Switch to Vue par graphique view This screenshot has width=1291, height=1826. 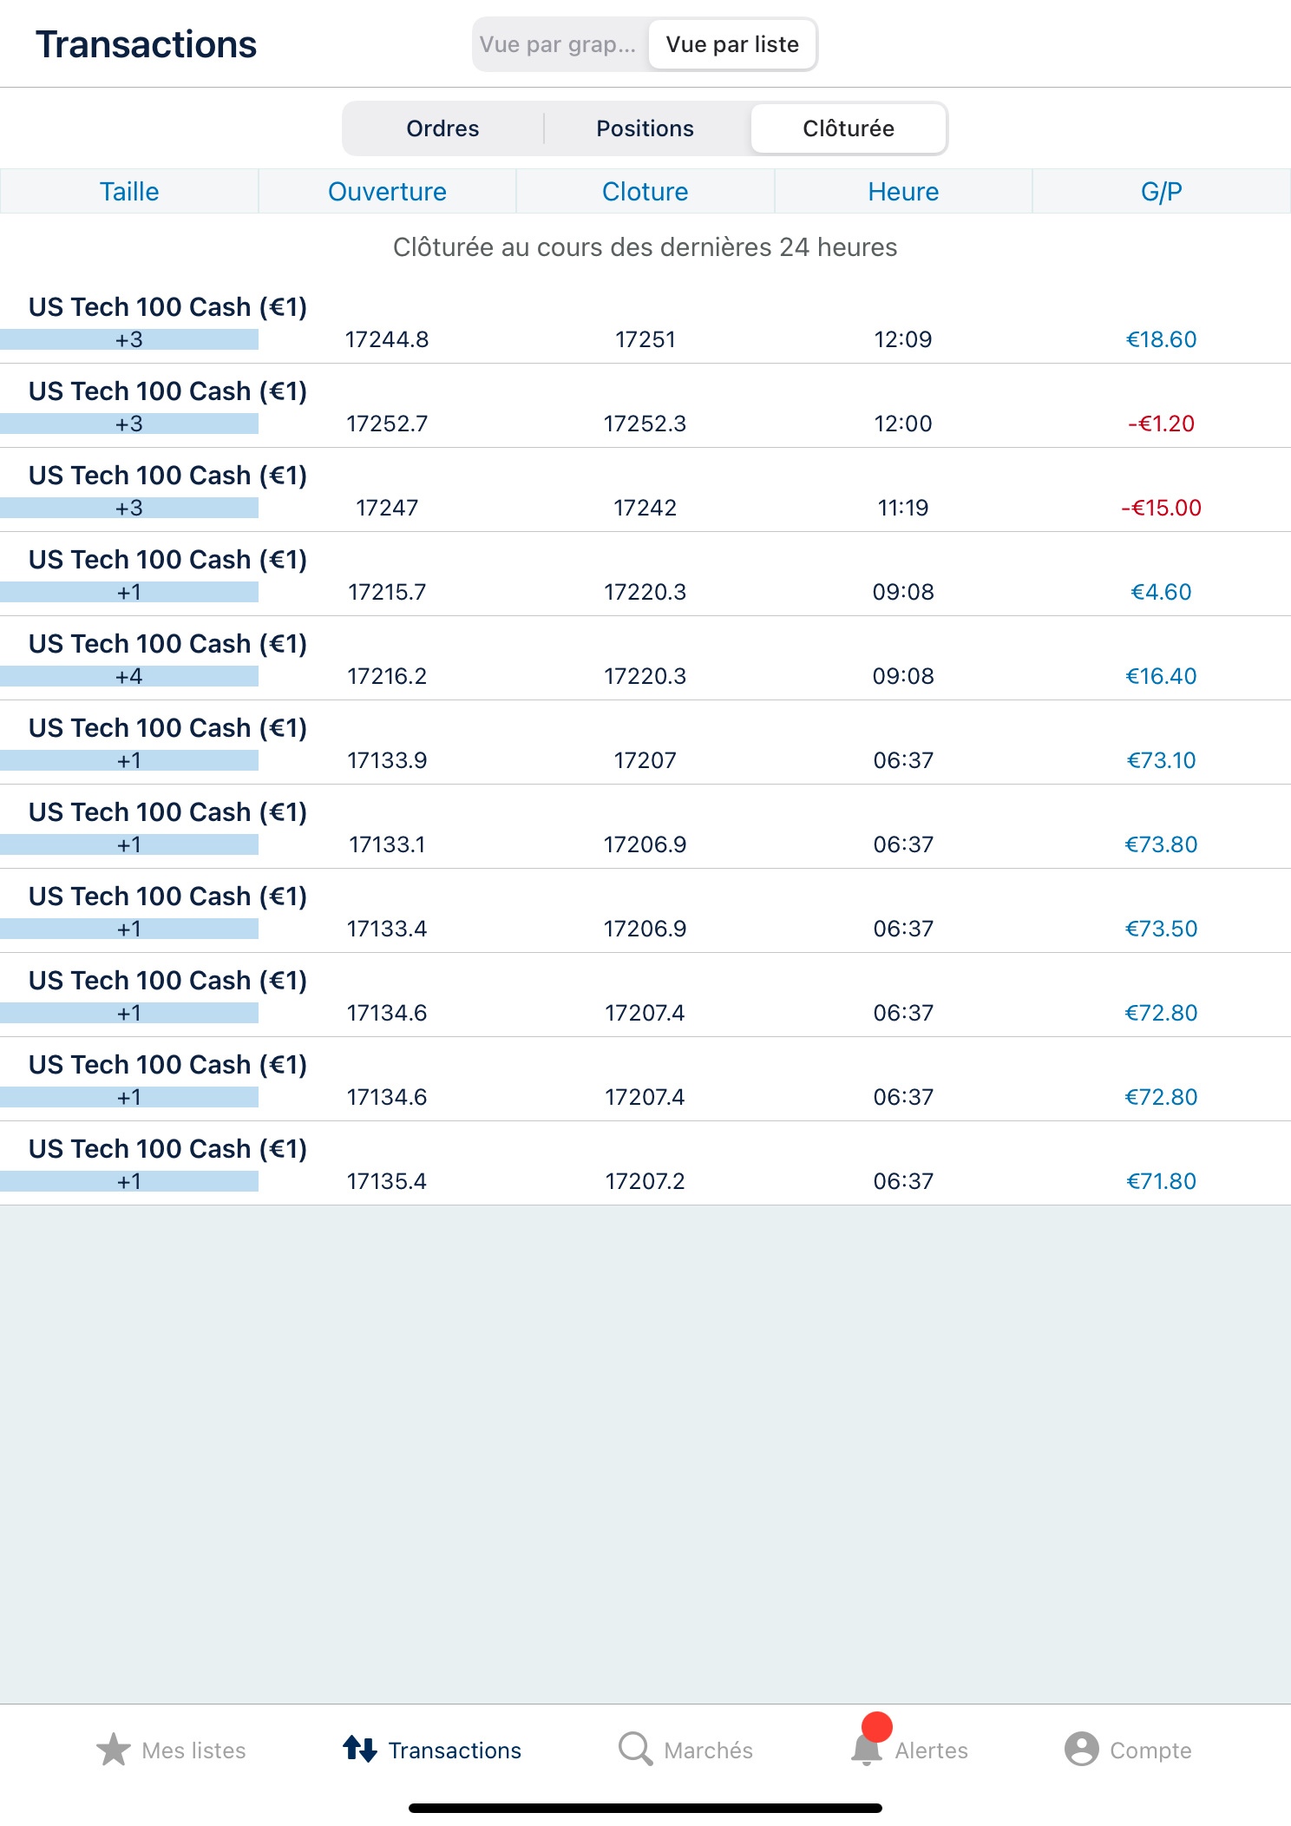coord(559,44)
